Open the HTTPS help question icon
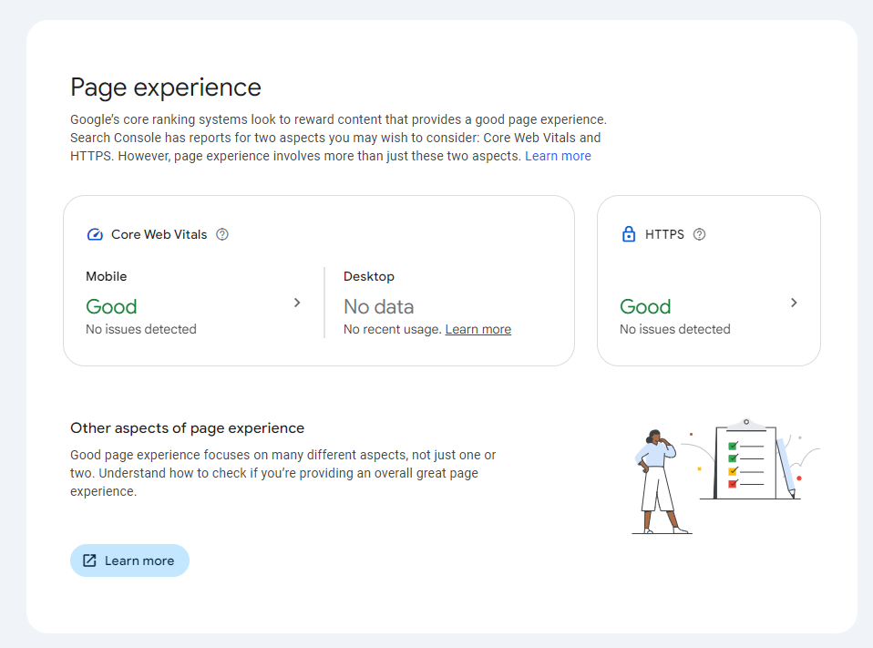Image resolution: width=873 pixels, height=648 pixels. [699, 234]
